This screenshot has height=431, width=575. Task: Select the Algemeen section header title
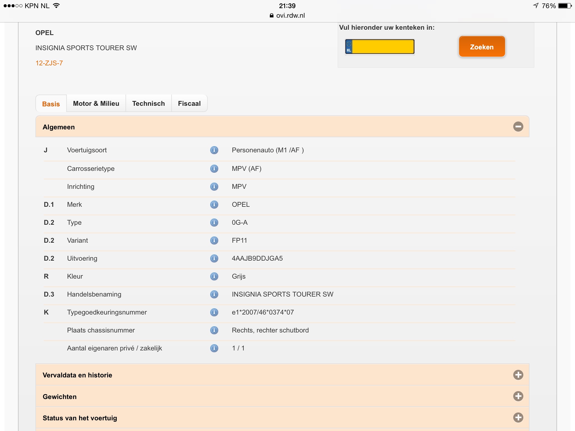click(x=59, y=127)
